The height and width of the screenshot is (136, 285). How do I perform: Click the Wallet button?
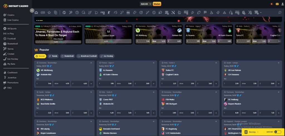pyautogui.click(x=157, y=4)
